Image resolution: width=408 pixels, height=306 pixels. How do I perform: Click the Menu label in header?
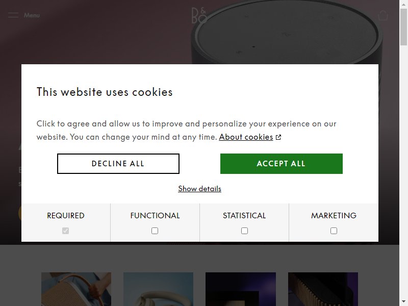click(32, 15)
